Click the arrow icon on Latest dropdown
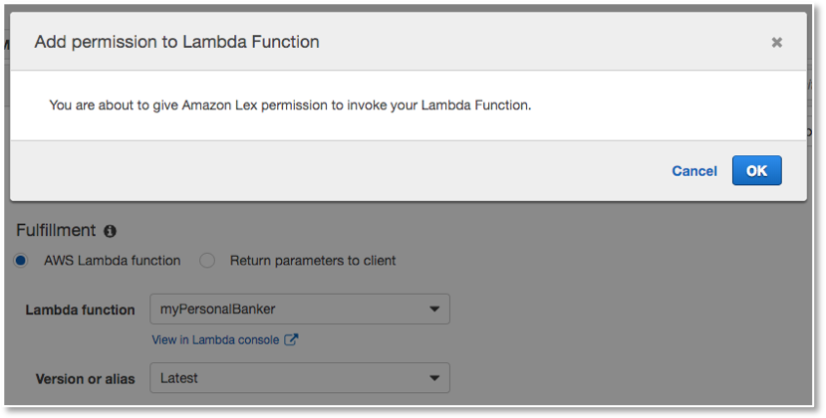 click(434, 378)
